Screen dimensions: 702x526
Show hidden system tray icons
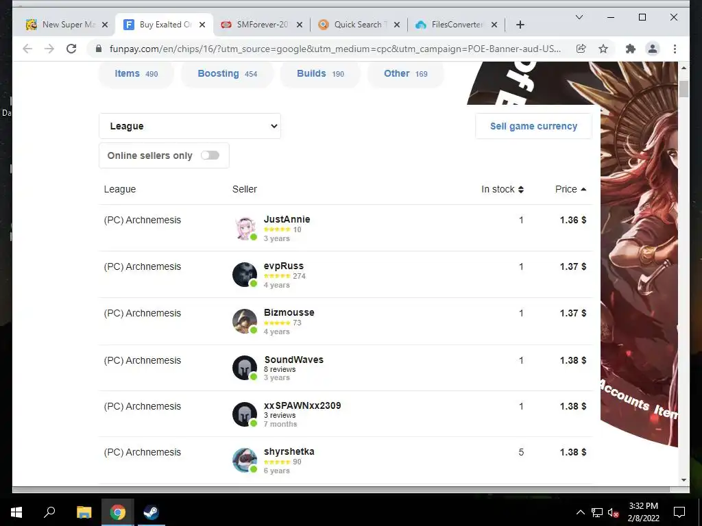tap(580, 512)
